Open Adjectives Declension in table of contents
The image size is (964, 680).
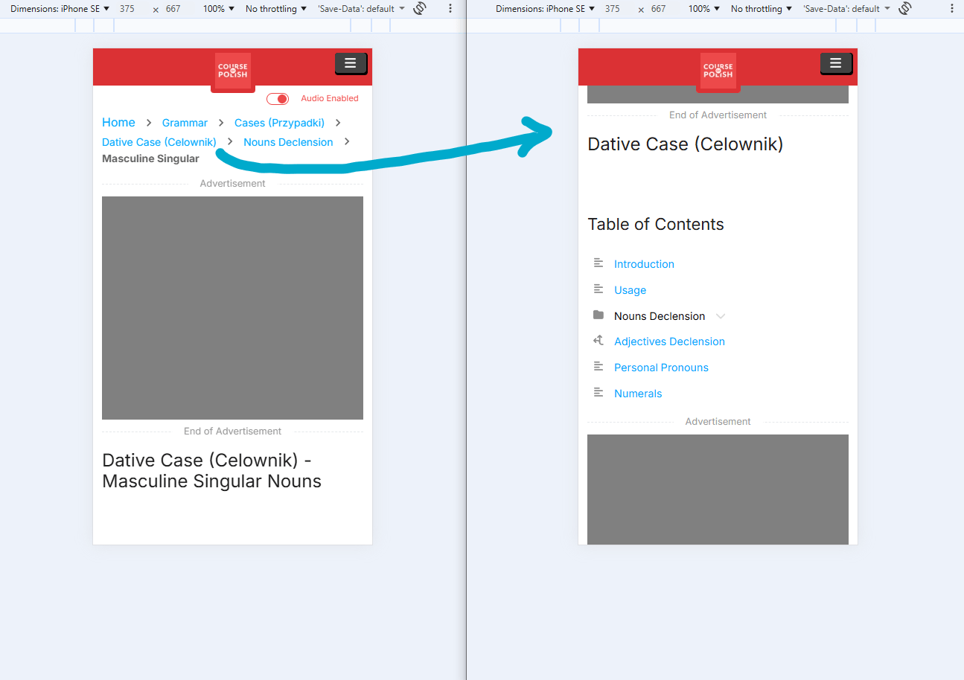click(669, 341)
